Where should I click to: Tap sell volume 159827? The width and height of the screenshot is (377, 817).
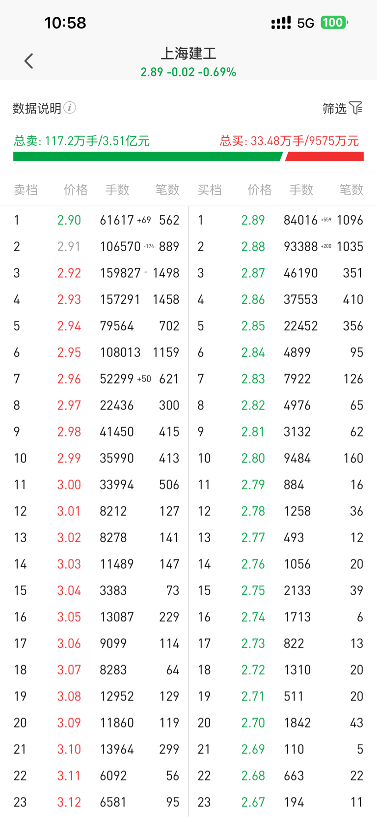[x=120, y=273]
